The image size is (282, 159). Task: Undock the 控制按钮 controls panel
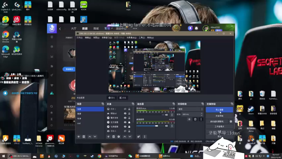tap(232, 104)
